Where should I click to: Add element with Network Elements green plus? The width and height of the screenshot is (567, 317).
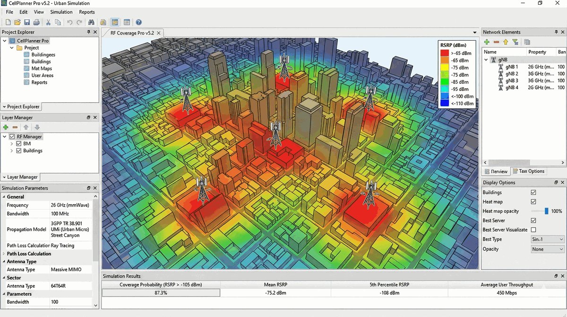[487, 42]
